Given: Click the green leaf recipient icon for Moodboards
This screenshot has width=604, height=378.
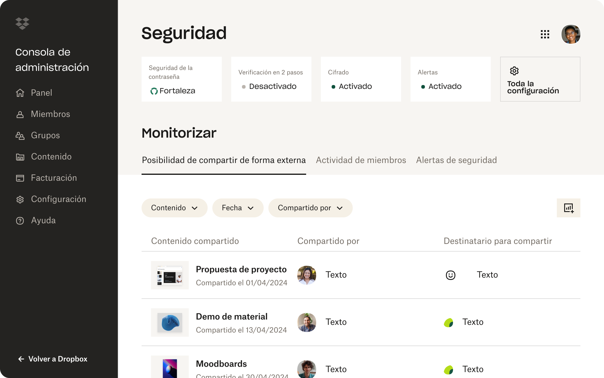Looking at the screenshot, I should (449, 370).
